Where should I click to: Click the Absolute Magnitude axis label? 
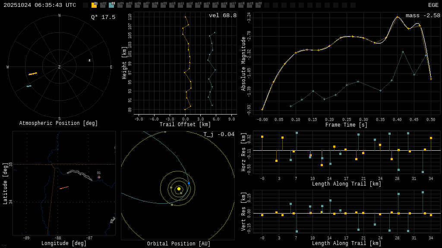243,64
